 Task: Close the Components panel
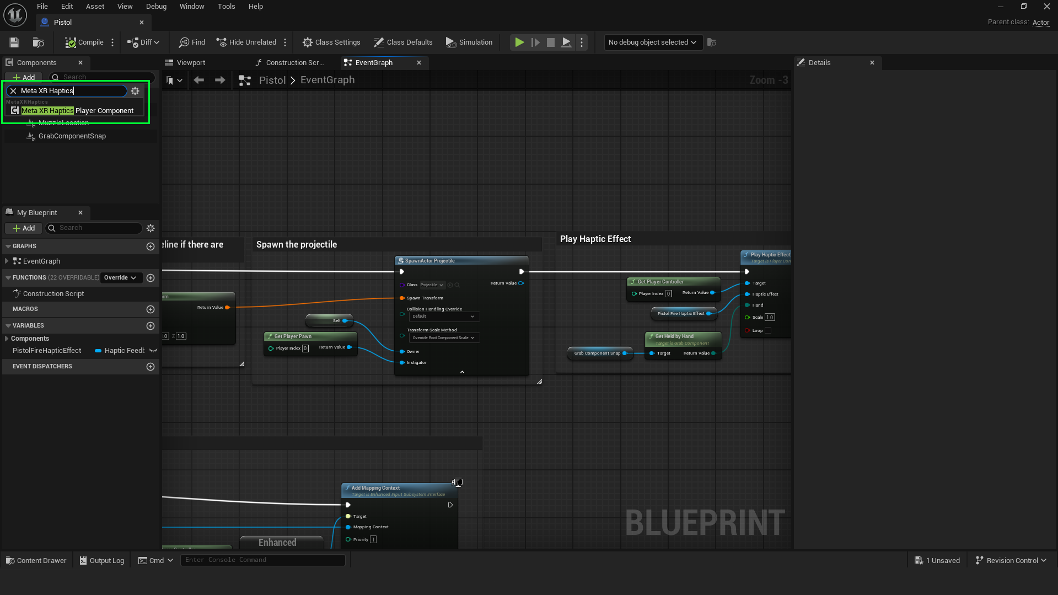tap(80, 63)
